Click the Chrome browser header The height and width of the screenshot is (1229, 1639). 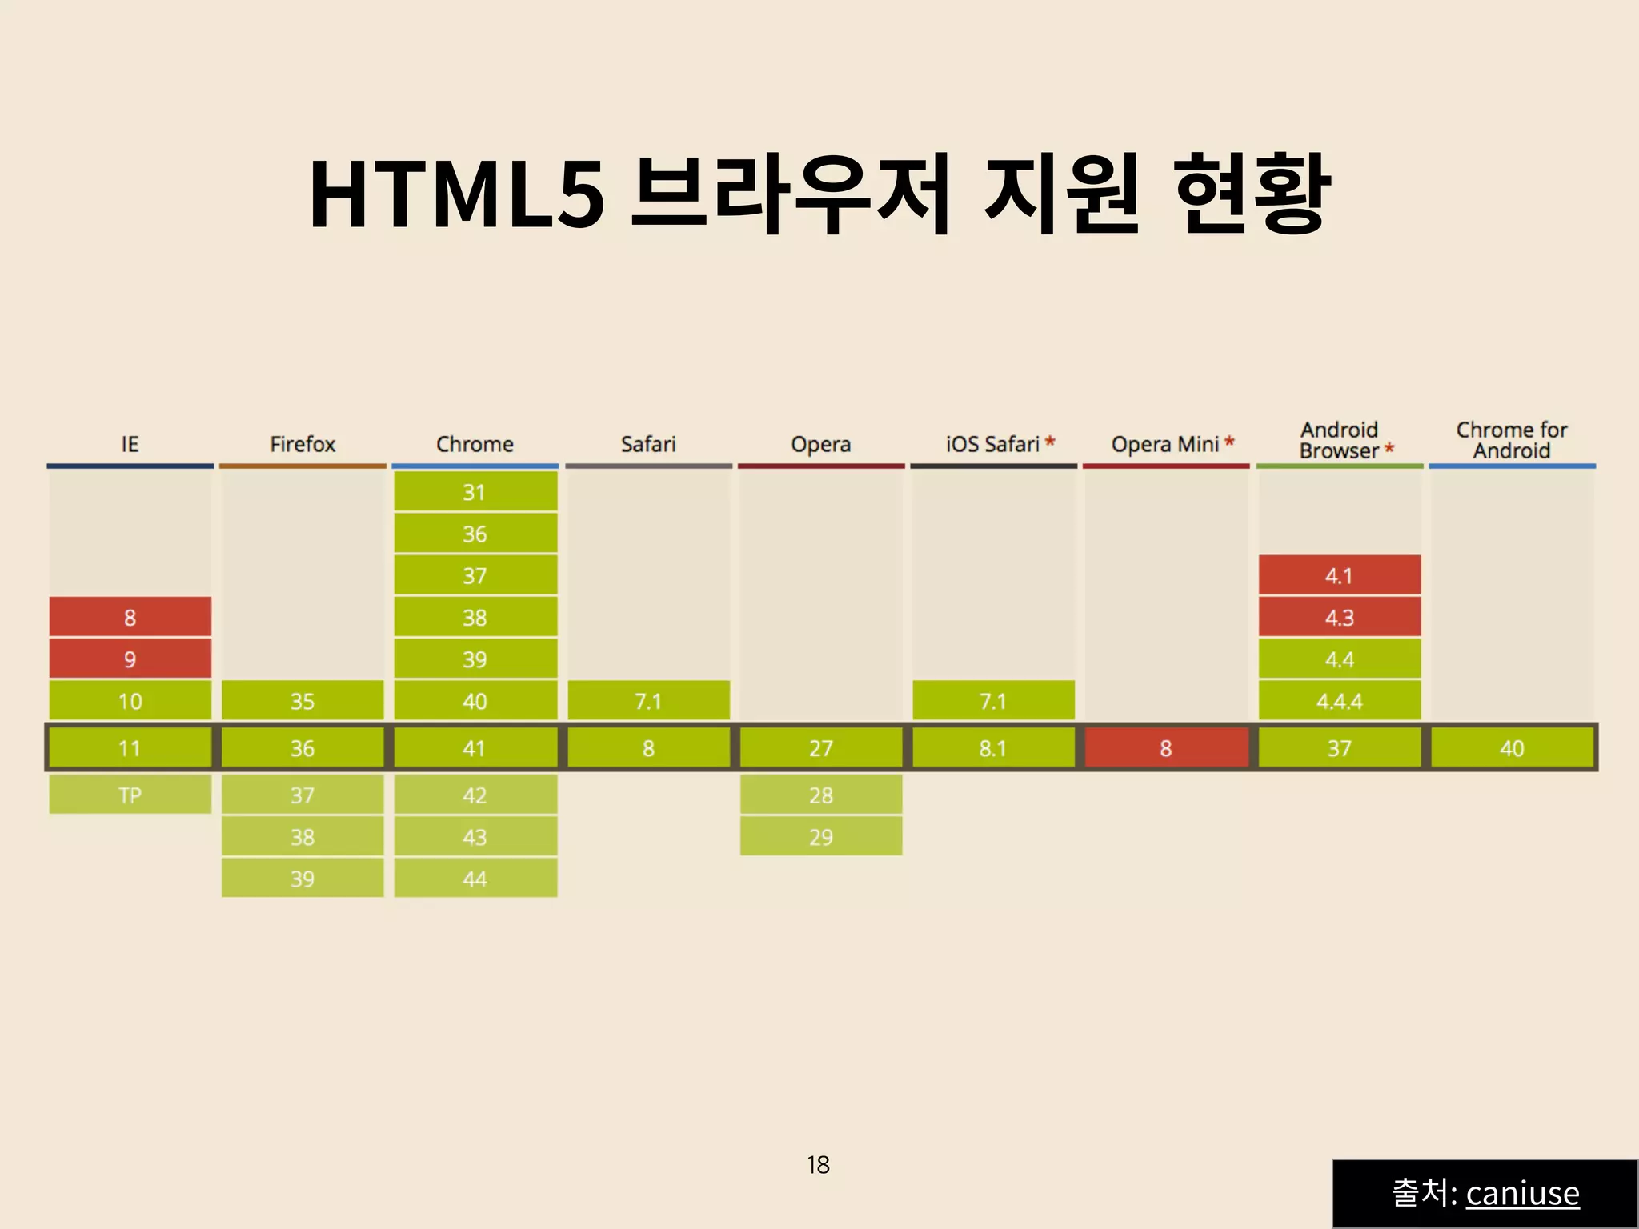[x=475, y=444]
